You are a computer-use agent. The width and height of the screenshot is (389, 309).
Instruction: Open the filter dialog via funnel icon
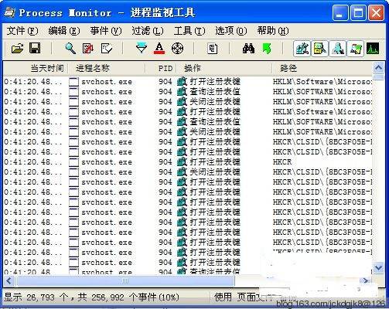pyautogui.click(x=142, y=48)
